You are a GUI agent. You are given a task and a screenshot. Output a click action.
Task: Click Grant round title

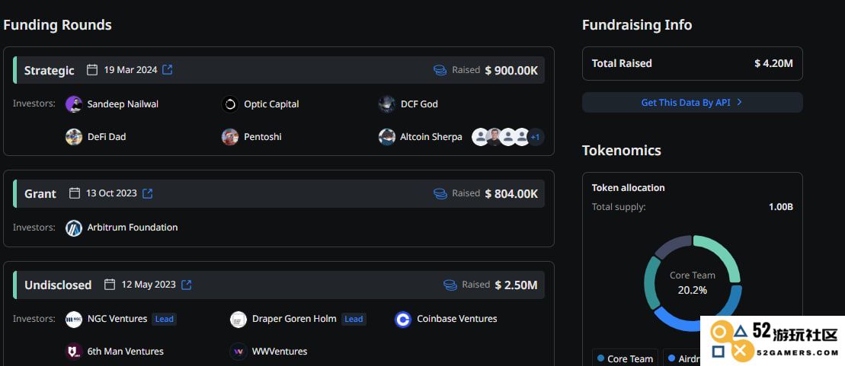(40, 194)
